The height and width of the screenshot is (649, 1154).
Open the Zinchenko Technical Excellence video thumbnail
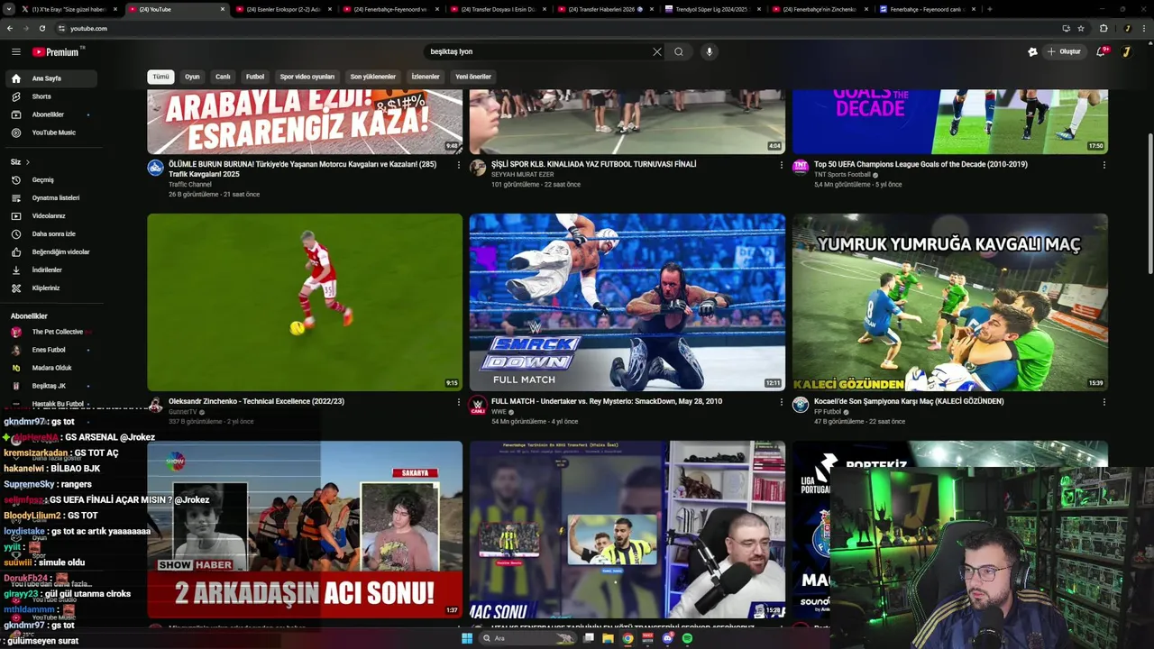(305, 302)
